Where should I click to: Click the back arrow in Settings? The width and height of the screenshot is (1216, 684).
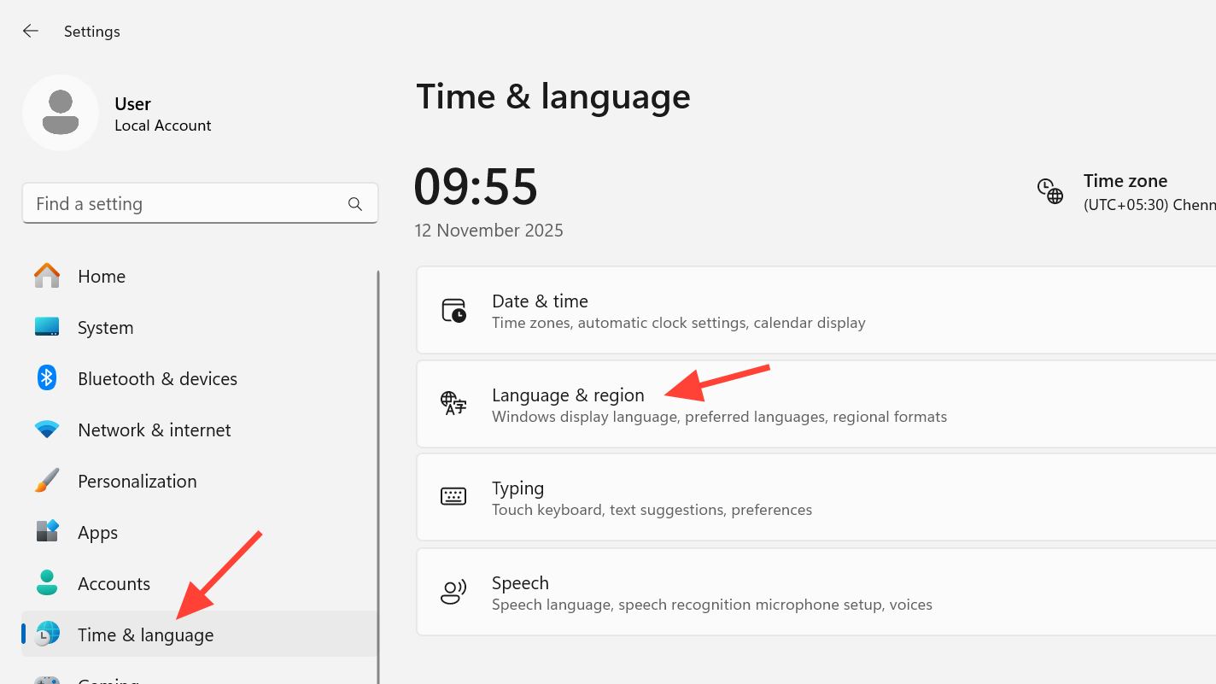coord(31,31)
